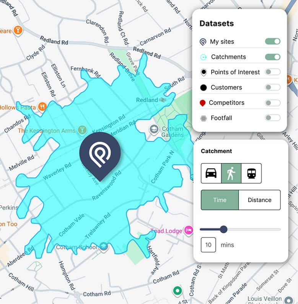Image resolution: width=298 pixels, height=304 pixels.
Task: Open the green marker near Cotham Rd
Action: pyautogui.click(x=177, y=291)
